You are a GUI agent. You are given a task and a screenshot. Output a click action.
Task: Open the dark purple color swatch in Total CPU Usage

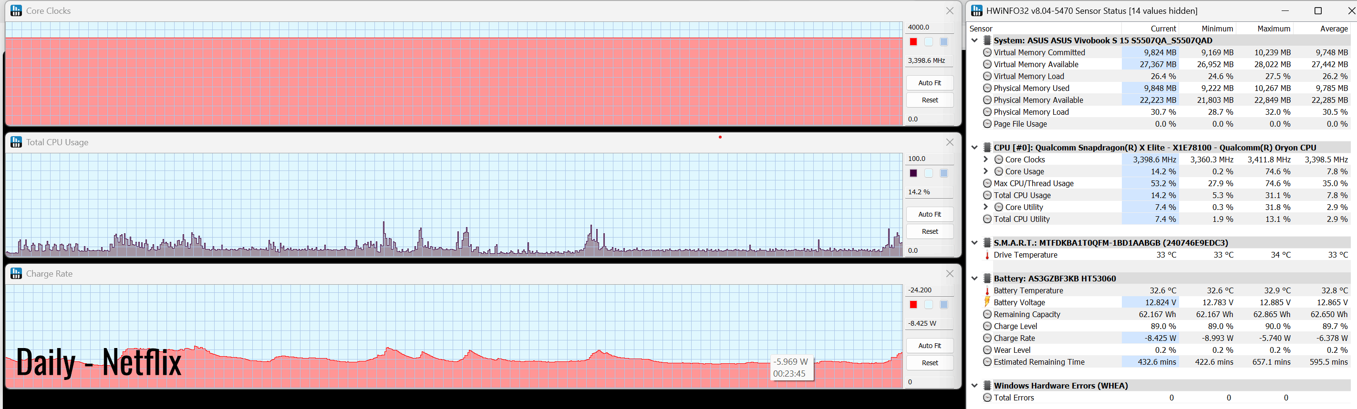(x=913, y=173)
